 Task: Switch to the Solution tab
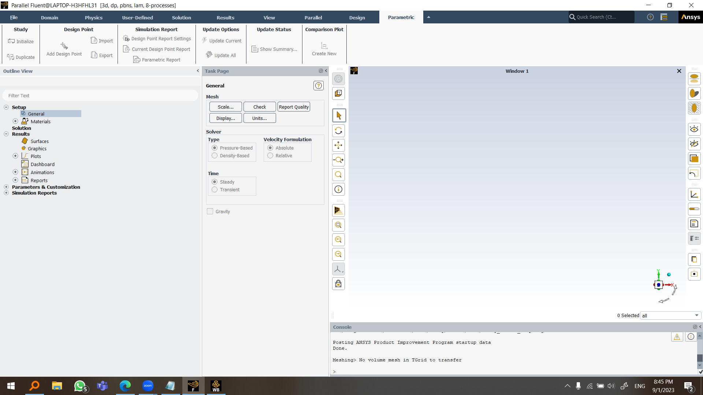182,18
